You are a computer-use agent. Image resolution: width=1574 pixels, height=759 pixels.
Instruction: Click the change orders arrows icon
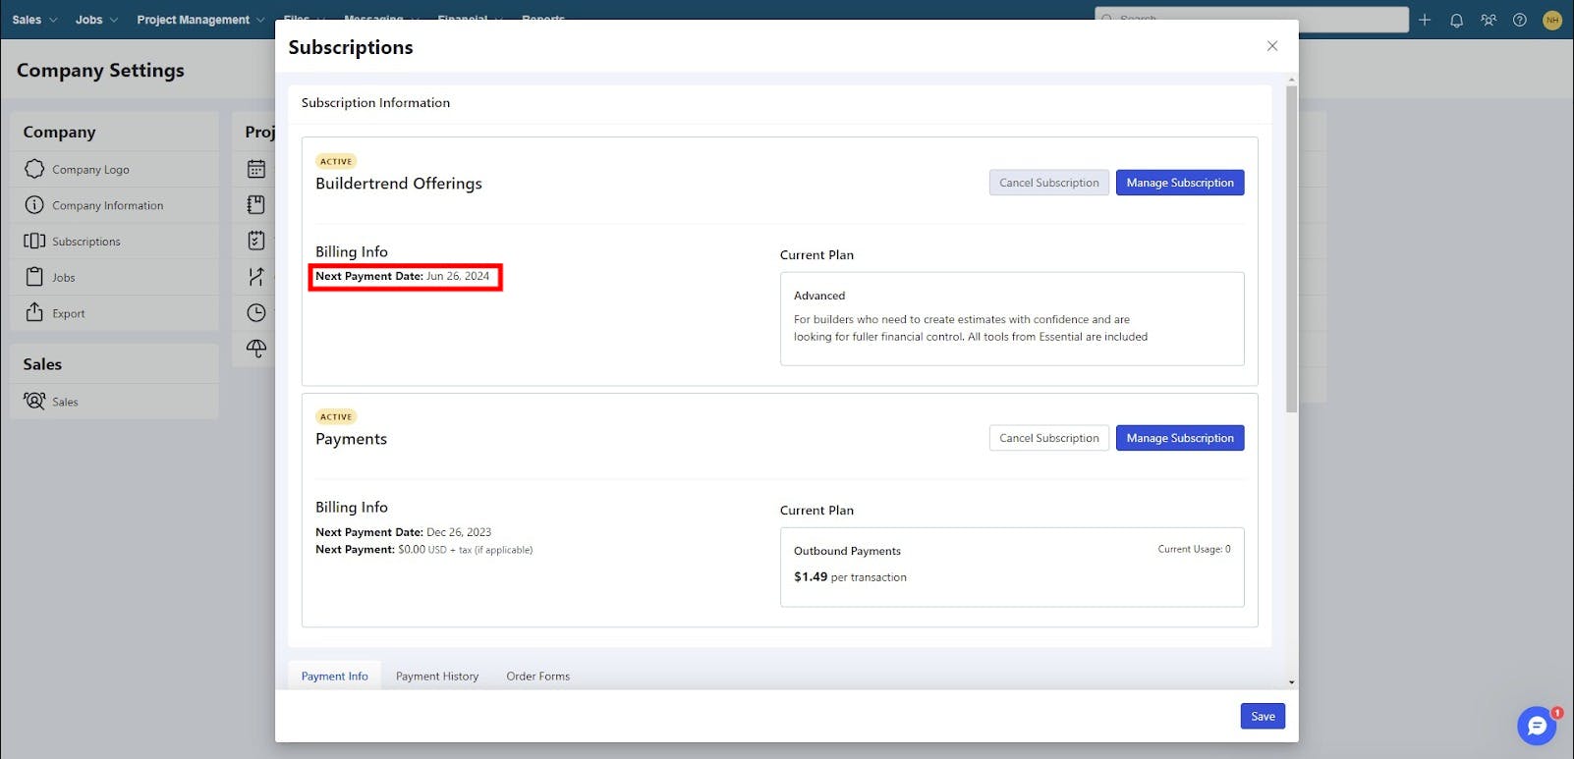[x=256, y=277]
